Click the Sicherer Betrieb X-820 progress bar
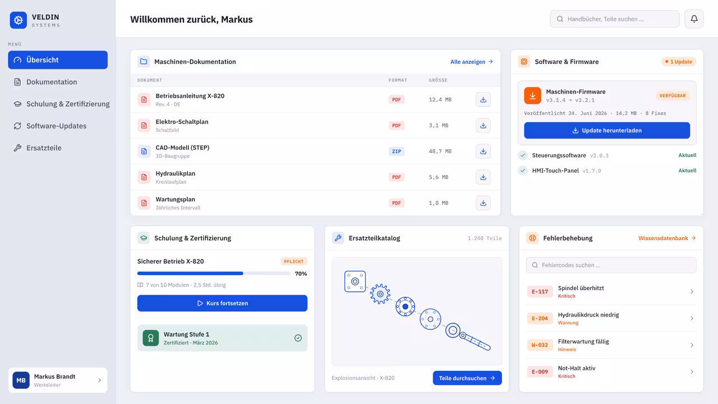 (214, 273)
